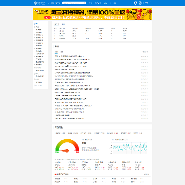Click the red heart icon above the bottom table
This screenshot has width=185, height=185.
coord(55,174)
